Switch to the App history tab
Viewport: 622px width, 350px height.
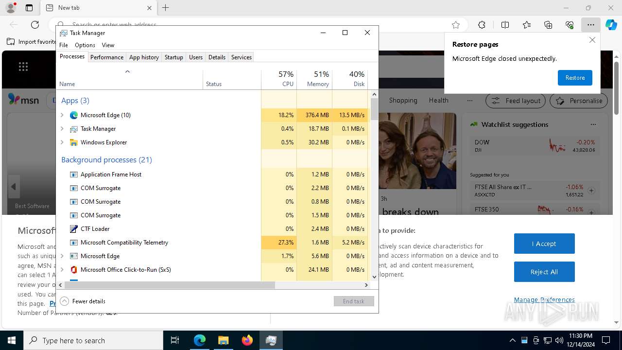tap(144, 57)
